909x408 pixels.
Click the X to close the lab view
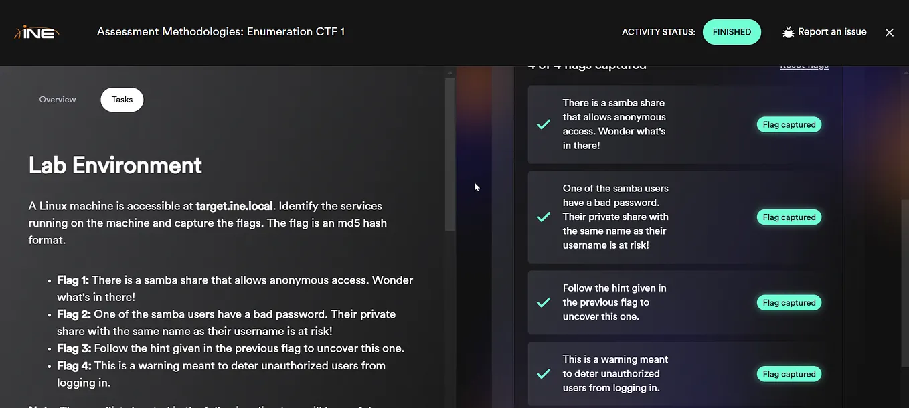click(889, 32)
